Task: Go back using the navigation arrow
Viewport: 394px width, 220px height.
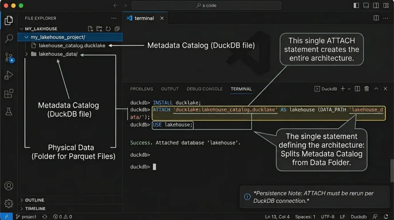Action: 115,5
